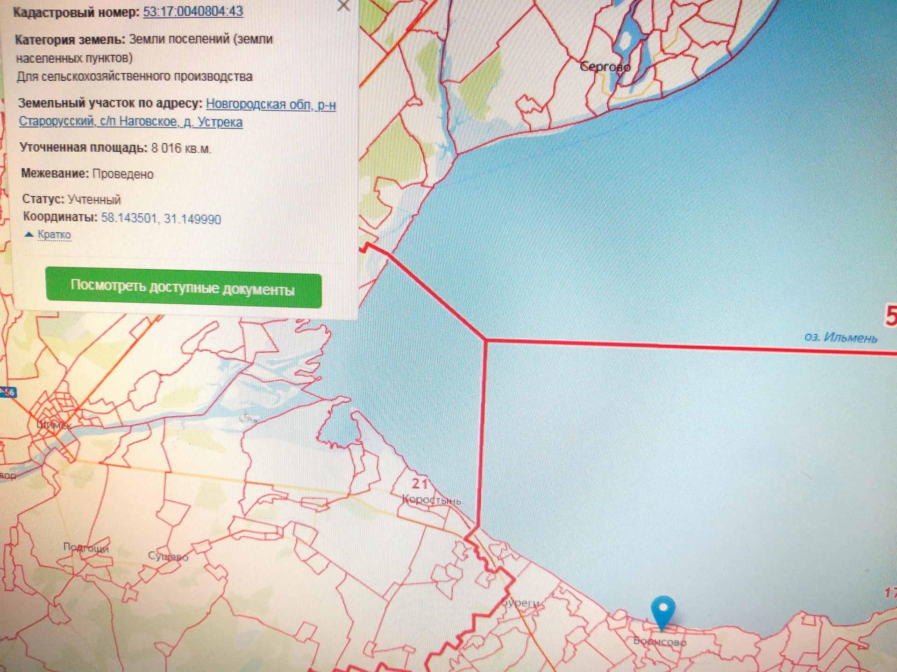This screenshot has width=897, height=672.
Task: Click the Шимск town label
Action: tap(54, 425)
